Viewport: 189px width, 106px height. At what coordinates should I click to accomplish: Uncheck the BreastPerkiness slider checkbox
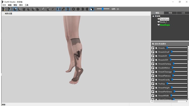156,92
